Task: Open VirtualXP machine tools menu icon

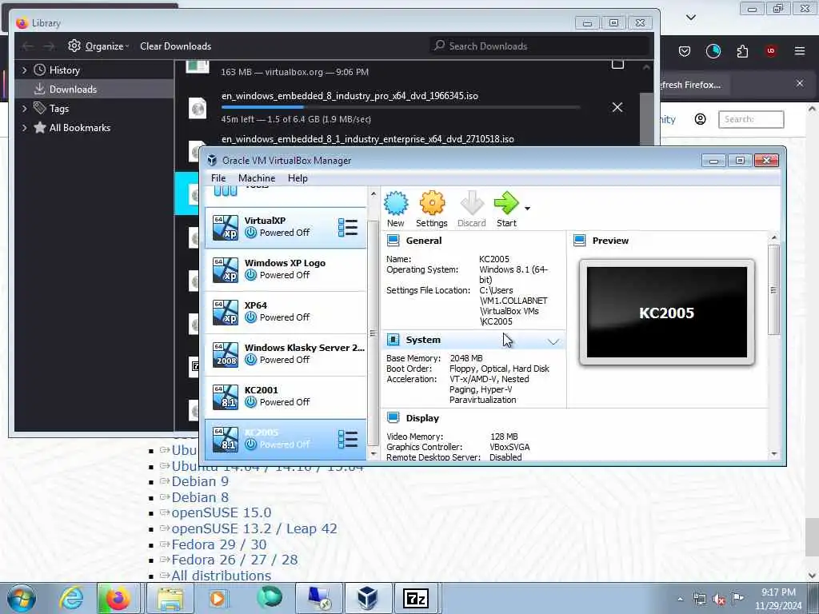Action: [x=348, y=228]
